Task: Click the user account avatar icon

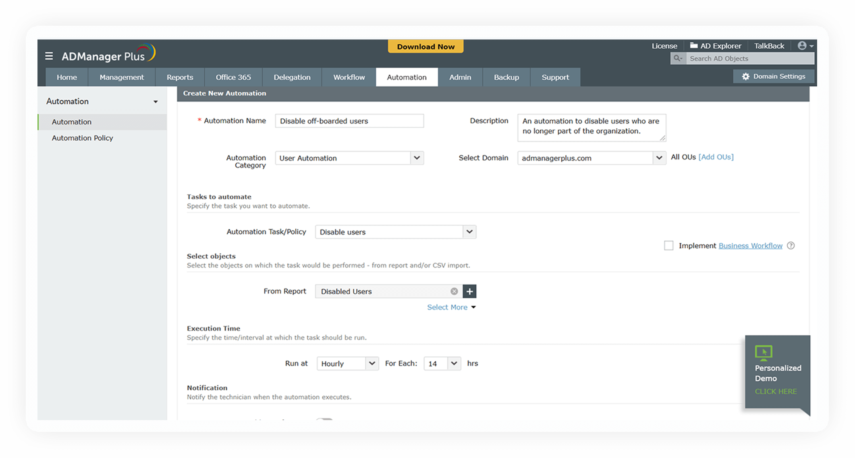Action: point(802,45)
